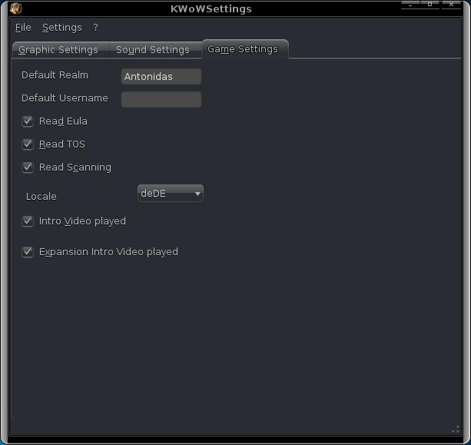Switch to the Sound Settings tab
This screenshot has width=471, height=445.
(153, 50)
